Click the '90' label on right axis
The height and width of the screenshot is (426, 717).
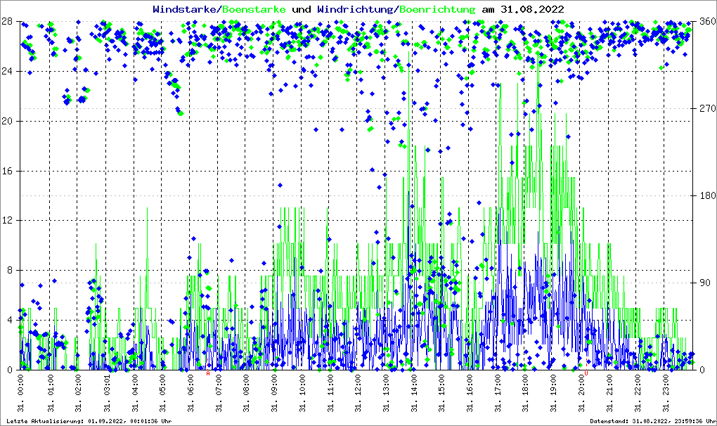point(705,283)
